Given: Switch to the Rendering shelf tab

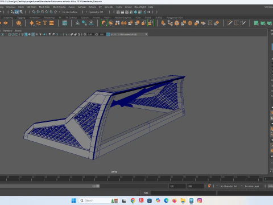Looking at the screenshot, I should (x=49, y=18).
